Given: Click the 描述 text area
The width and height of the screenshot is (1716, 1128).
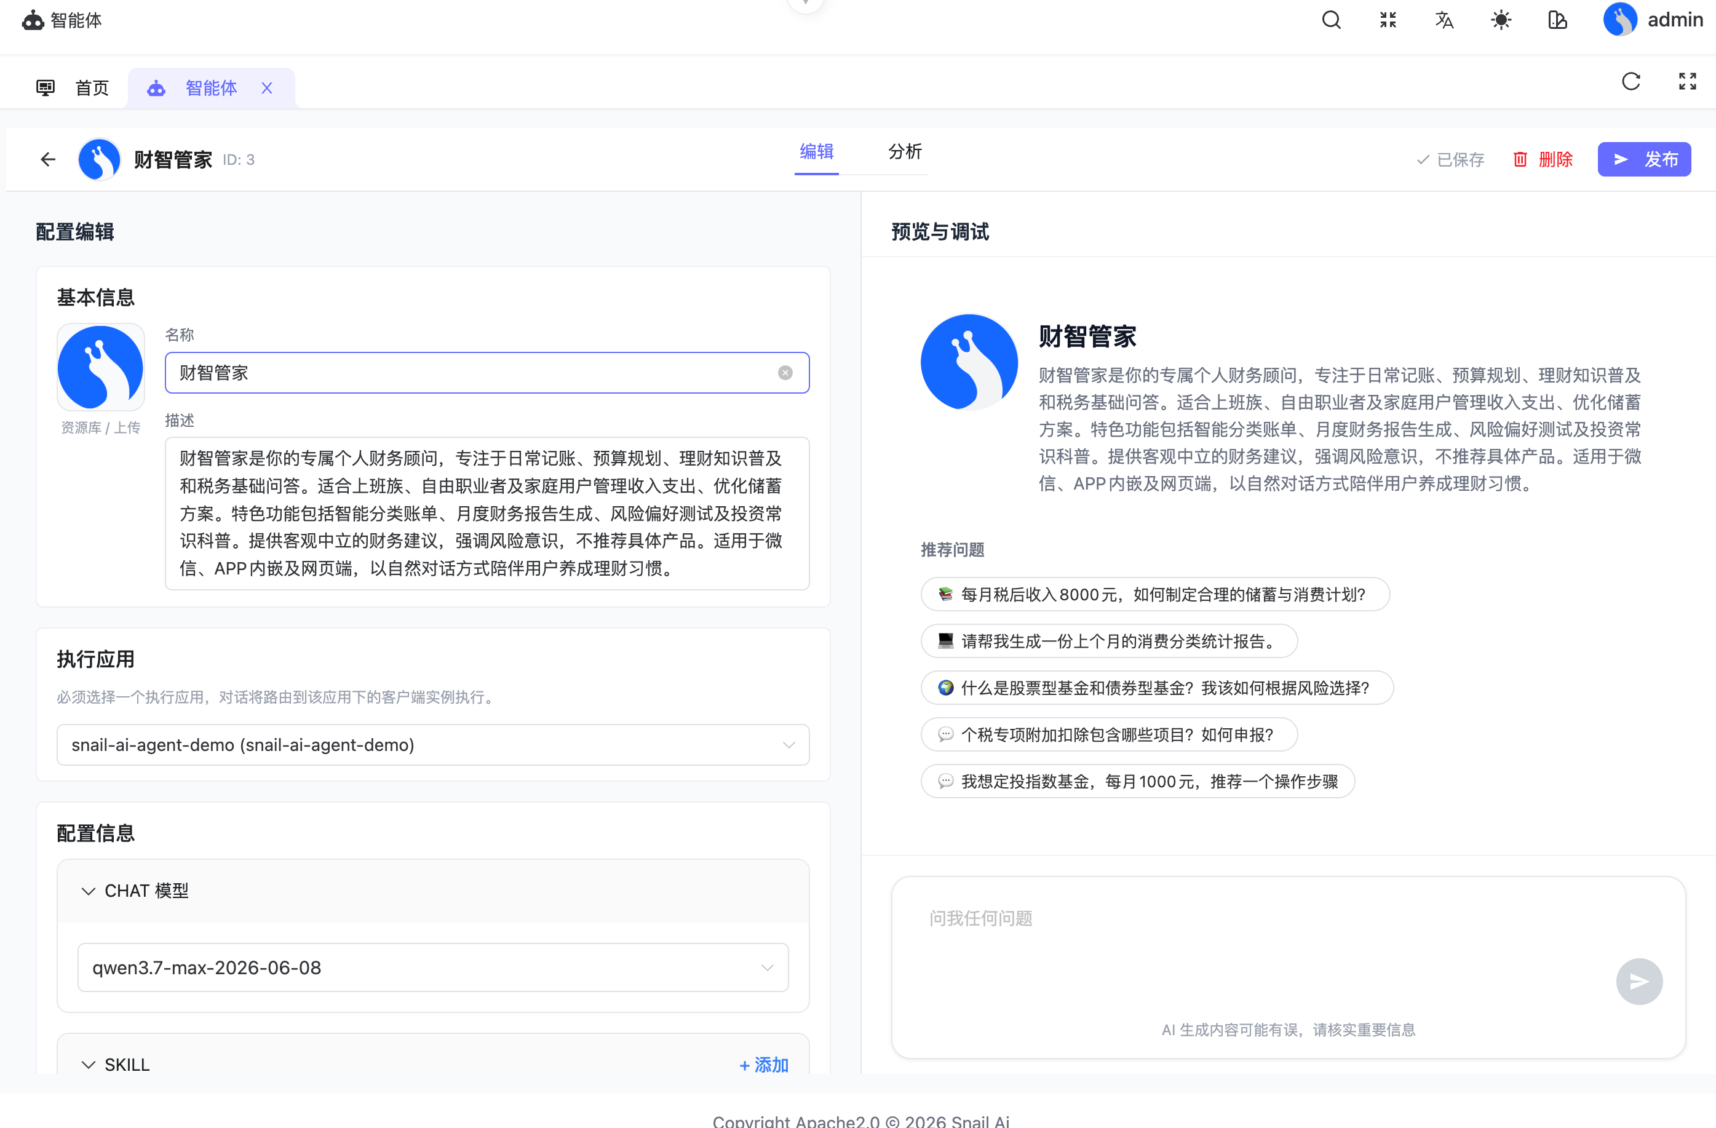Looking at the screenshot, I should (487, 514).
